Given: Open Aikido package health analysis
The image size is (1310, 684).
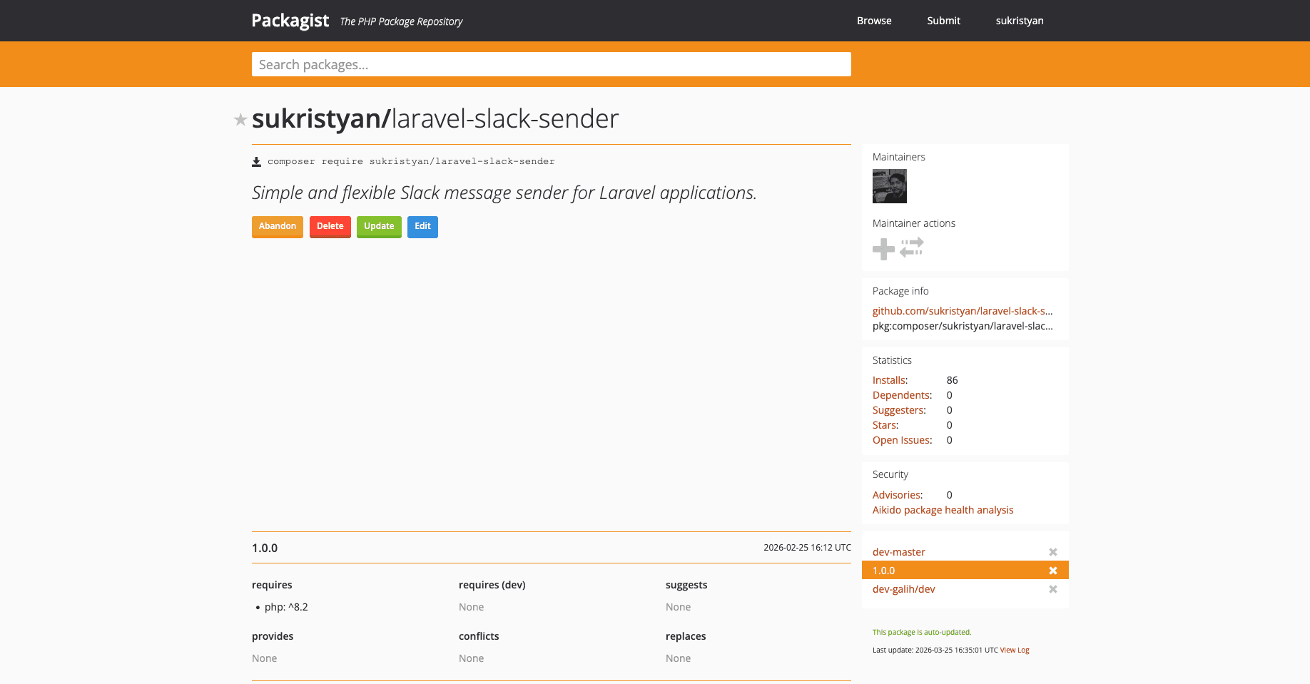Looking at the screenshot, I should point(943,510).
